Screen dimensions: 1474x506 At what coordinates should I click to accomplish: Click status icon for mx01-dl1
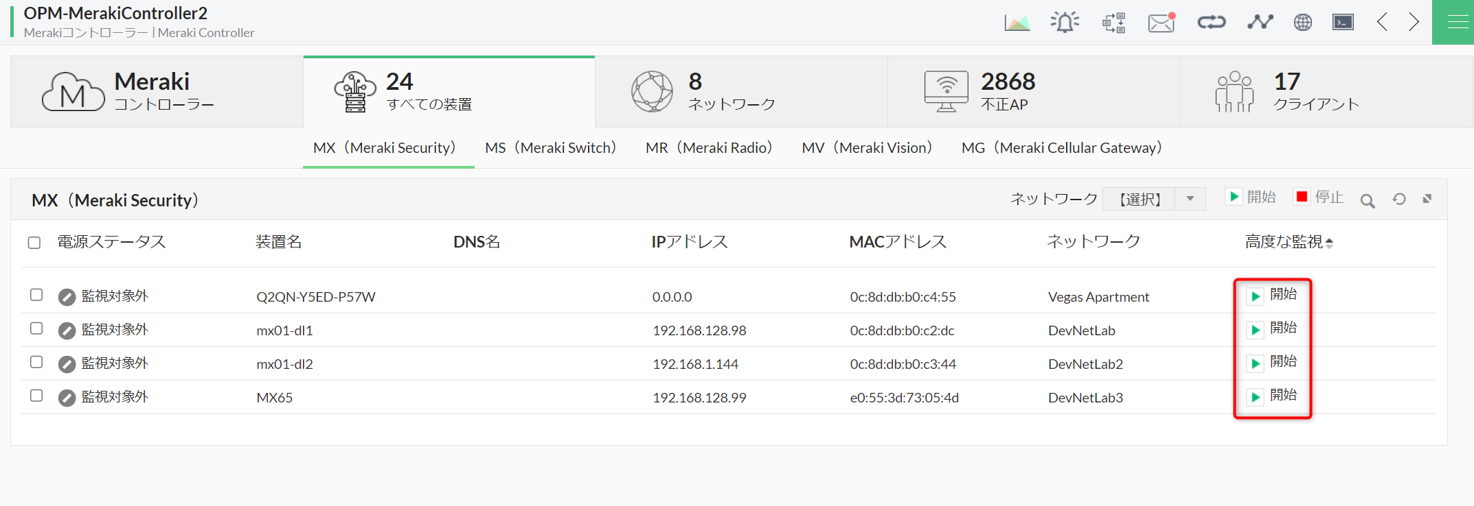[x=67, y=330]
